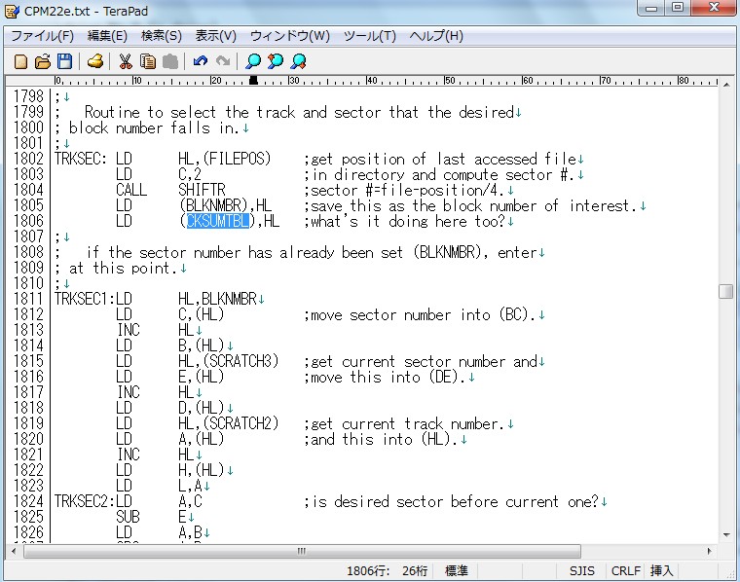The width and height of the screenshot is (740, 582).
Task: Click the vertical scrollbar thumb
Action: [726, 291]
